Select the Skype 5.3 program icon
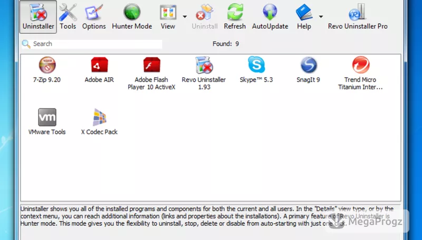Viewport: 422px width, 240px height. (x=256, y=64)
